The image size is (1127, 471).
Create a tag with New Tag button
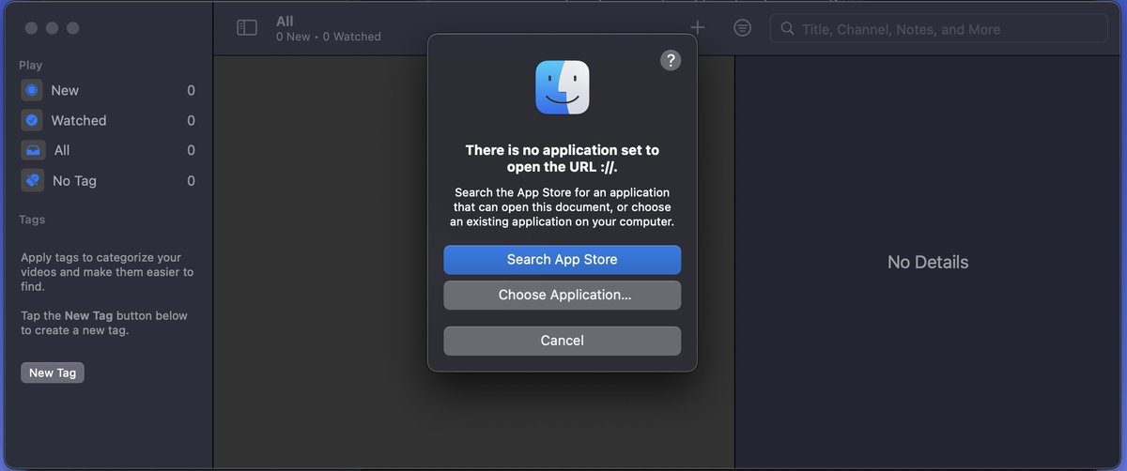pyautogui.click(x=53, y=372)
